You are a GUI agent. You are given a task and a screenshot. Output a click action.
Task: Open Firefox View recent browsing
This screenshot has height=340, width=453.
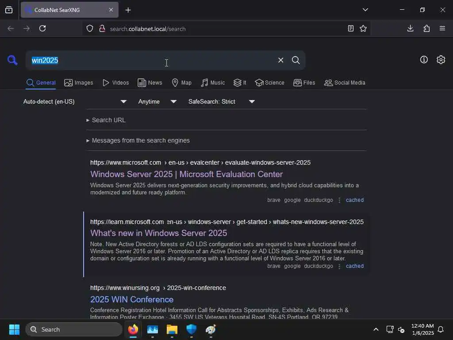(9, 10)
